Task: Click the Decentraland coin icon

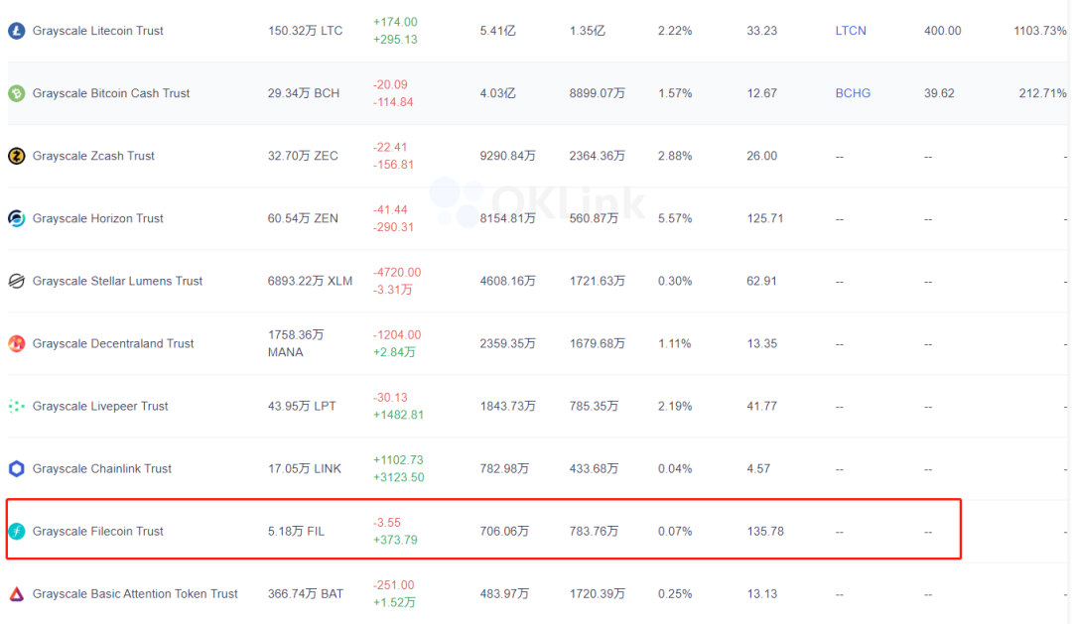Action: tap(17, 344)
